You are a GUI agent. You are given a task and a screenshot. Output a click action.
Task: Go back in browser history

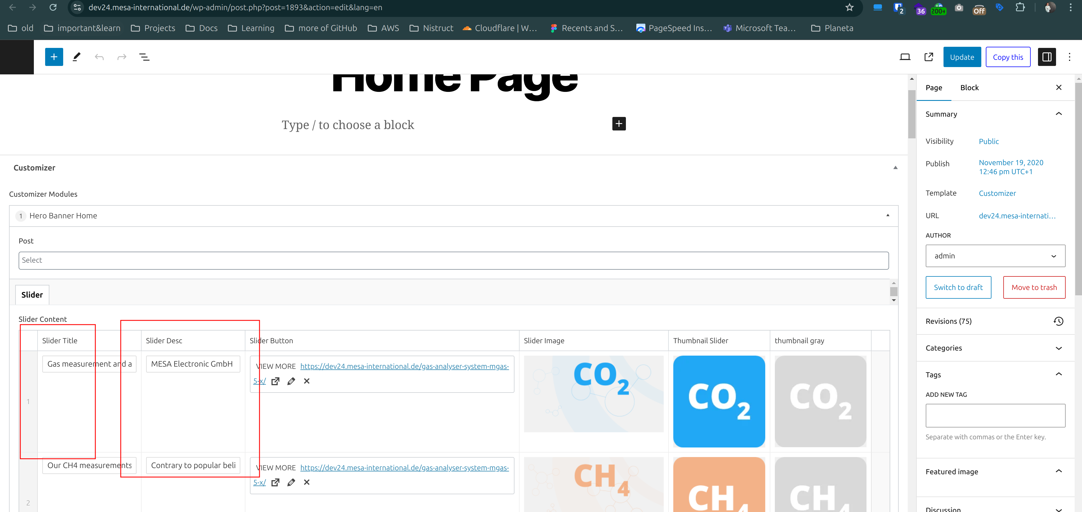(x=13, y=8)
